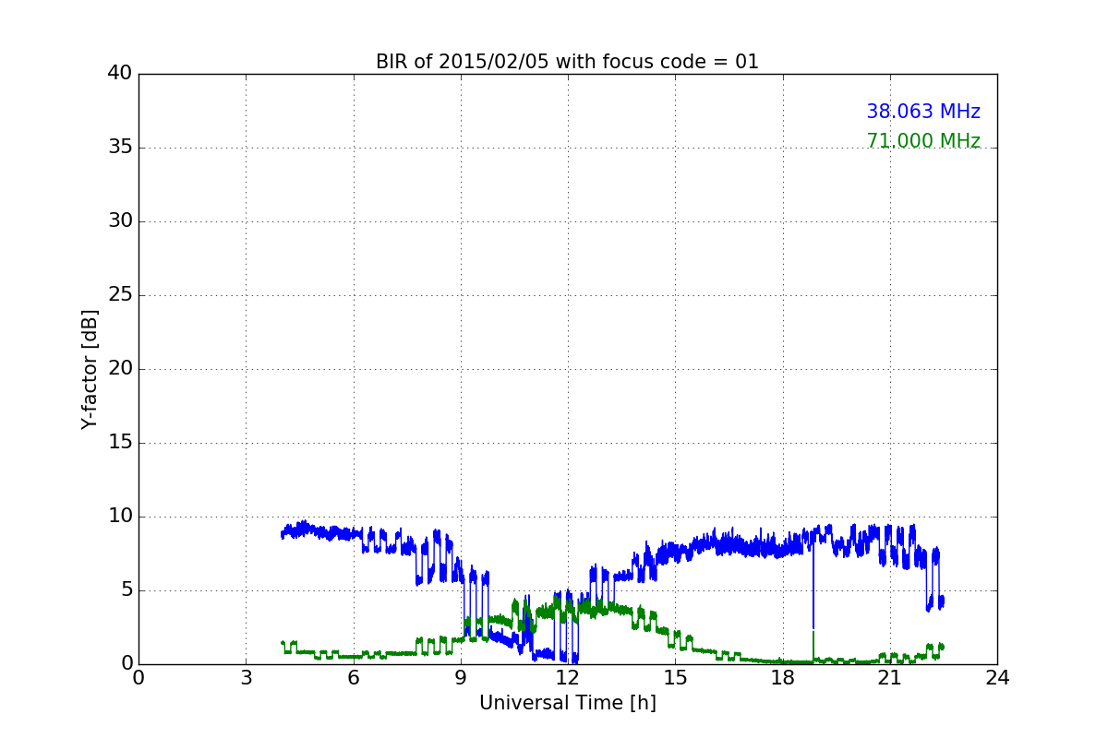Screen dimensions: 1108x738
Task: Click the blue "38.063 MHz" legend label
Action: pos(923,112)
